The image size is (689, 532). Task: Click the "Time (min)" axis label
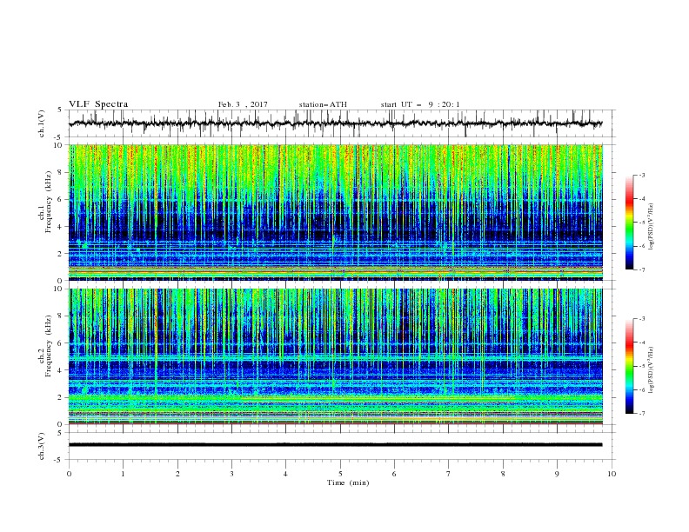click(x=348, y=482)
